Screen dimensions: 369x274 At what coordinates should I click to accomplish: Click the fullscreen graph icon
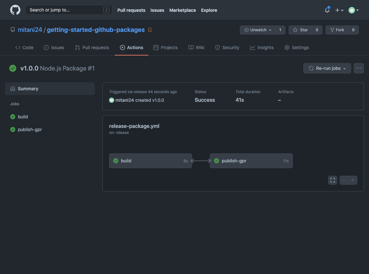(x=333, y=180)
